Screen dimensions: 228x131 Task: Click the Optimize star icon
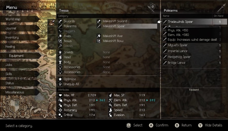[60, 79]
